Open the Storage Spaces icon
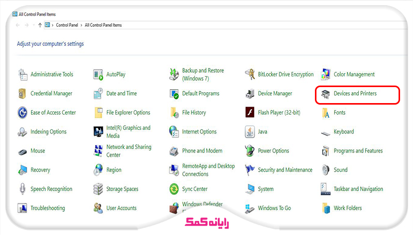This screenshot has height=235, width=413. [98, 189]
